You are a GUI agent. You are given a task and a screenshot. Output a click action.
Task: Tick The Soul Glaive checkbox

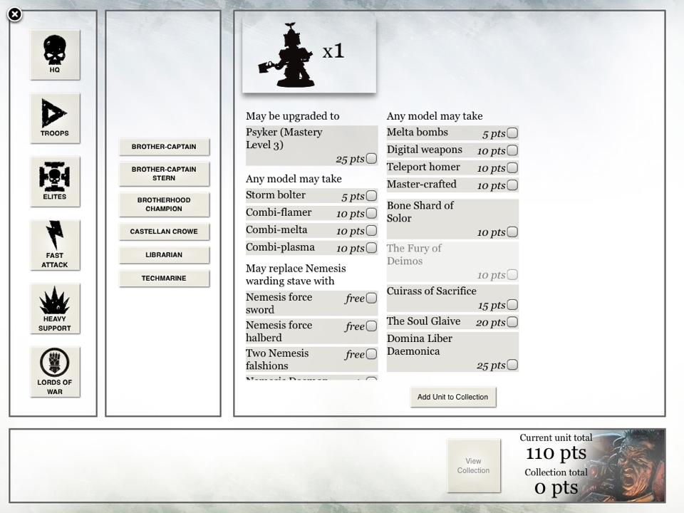coord(512,322)
